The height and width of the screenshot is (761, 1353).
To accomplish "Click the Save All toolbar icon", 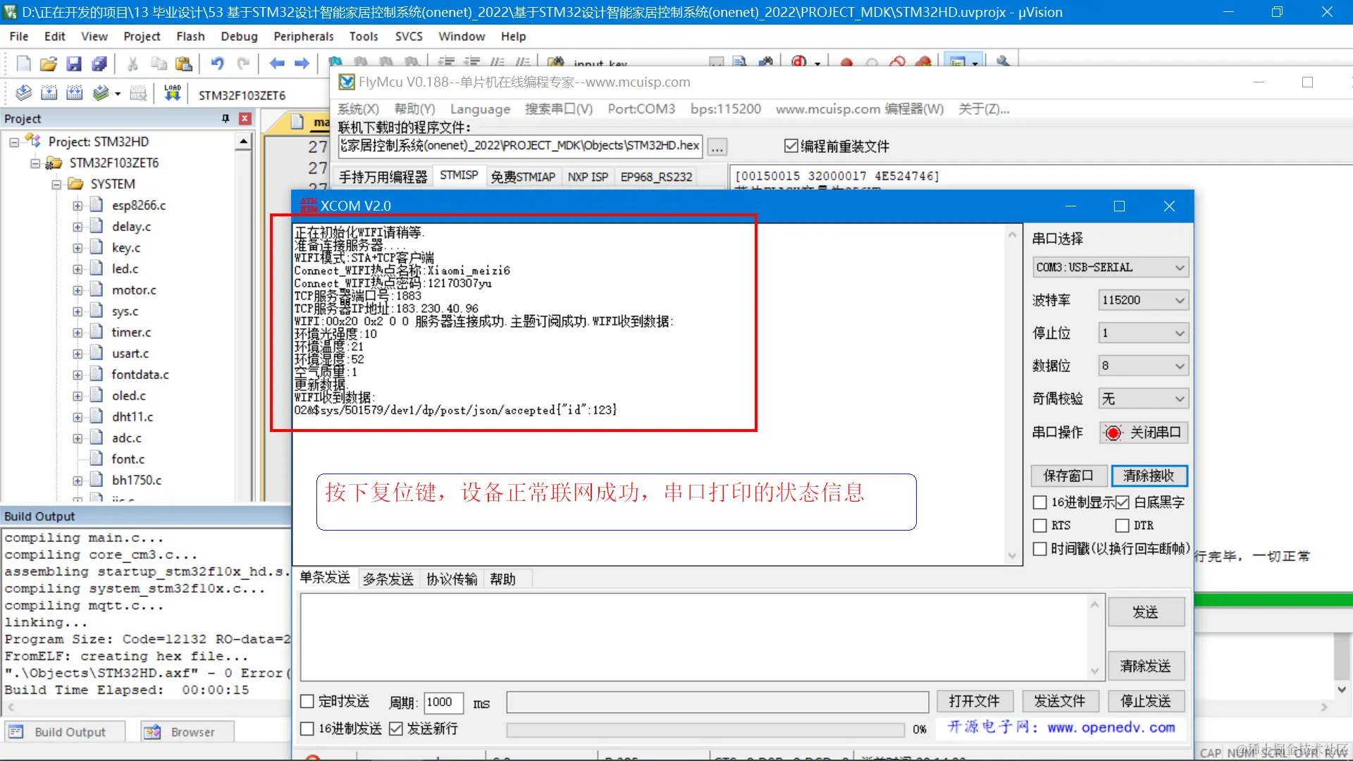I will click(x=99, y=64).
